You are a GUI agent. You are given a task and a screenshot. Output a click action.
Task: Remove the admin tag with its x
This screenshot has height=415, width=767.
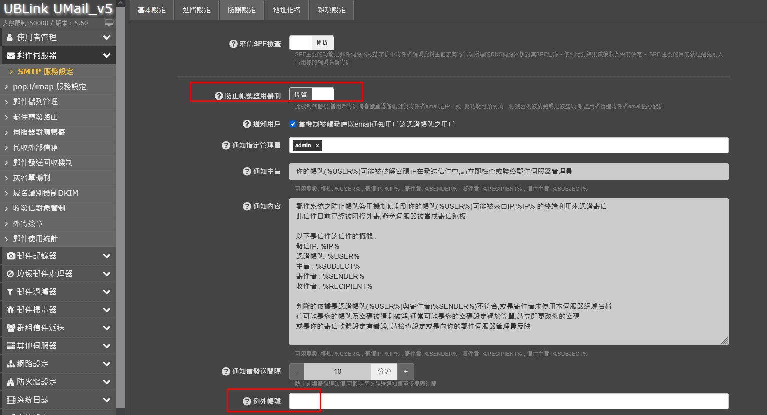click(x=317, y=145)
